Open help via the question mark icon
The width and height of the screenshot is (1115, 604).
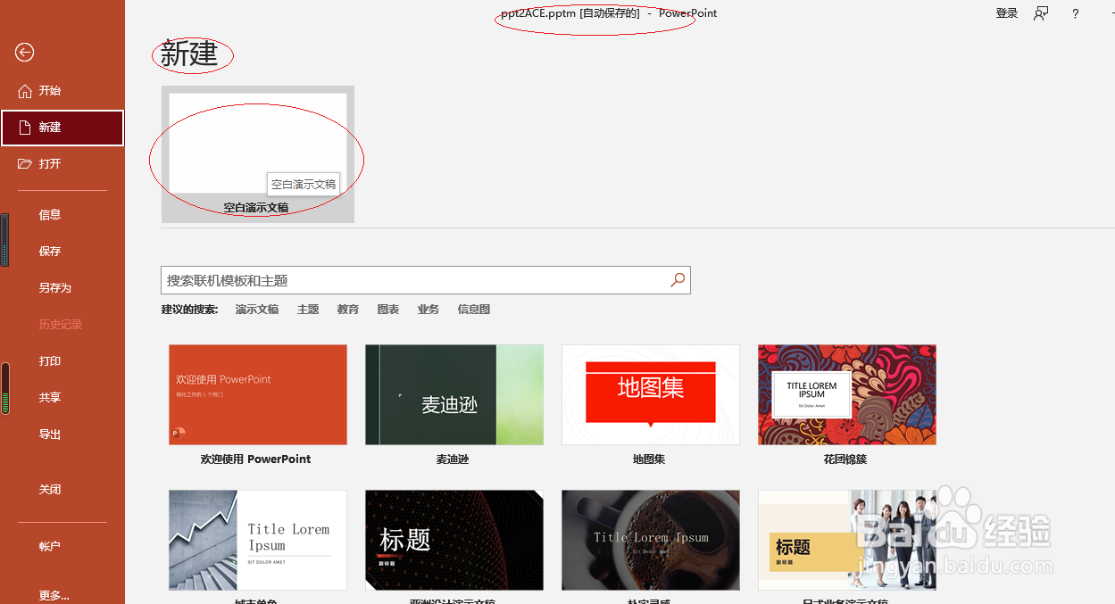[x=1076, y=13]
